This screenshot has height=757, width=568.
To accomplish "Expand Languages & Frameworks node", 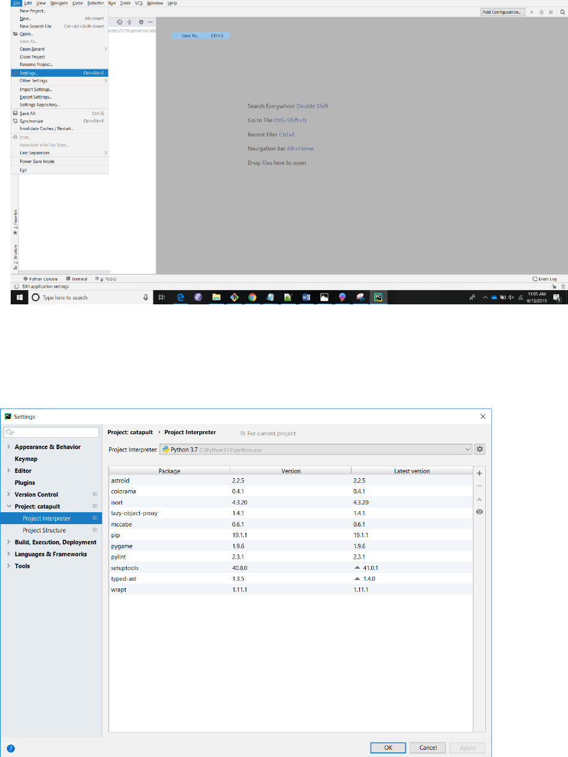I will (x=8, y=554).
